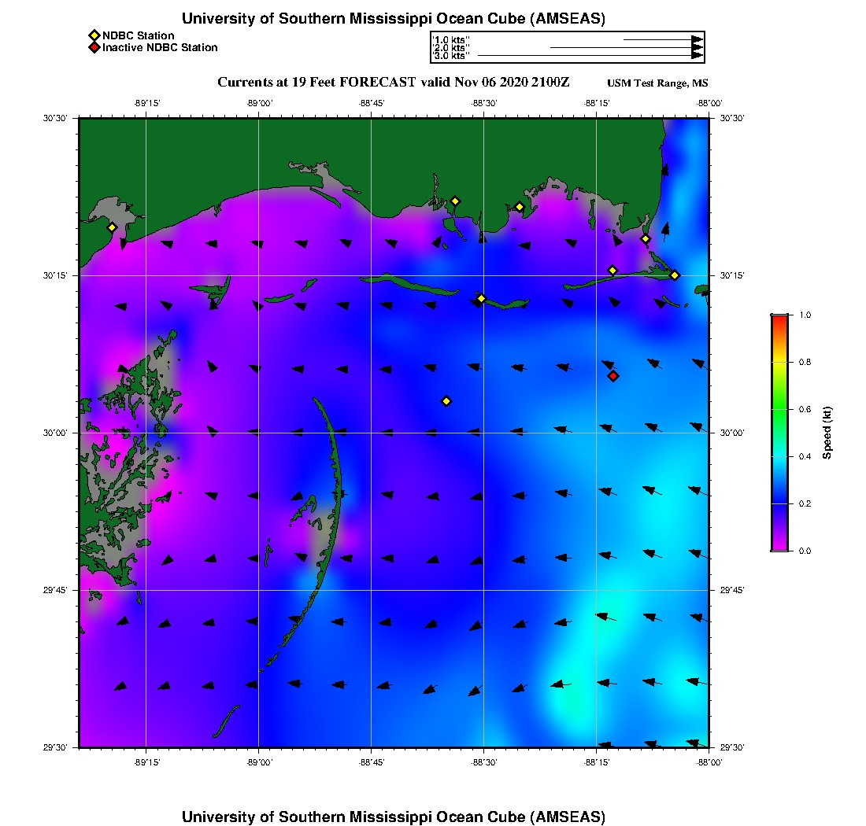Click the 0.6 tick label on the color bar
The width and height of the screenshot is (866, 826).
[x=805, y=410]
